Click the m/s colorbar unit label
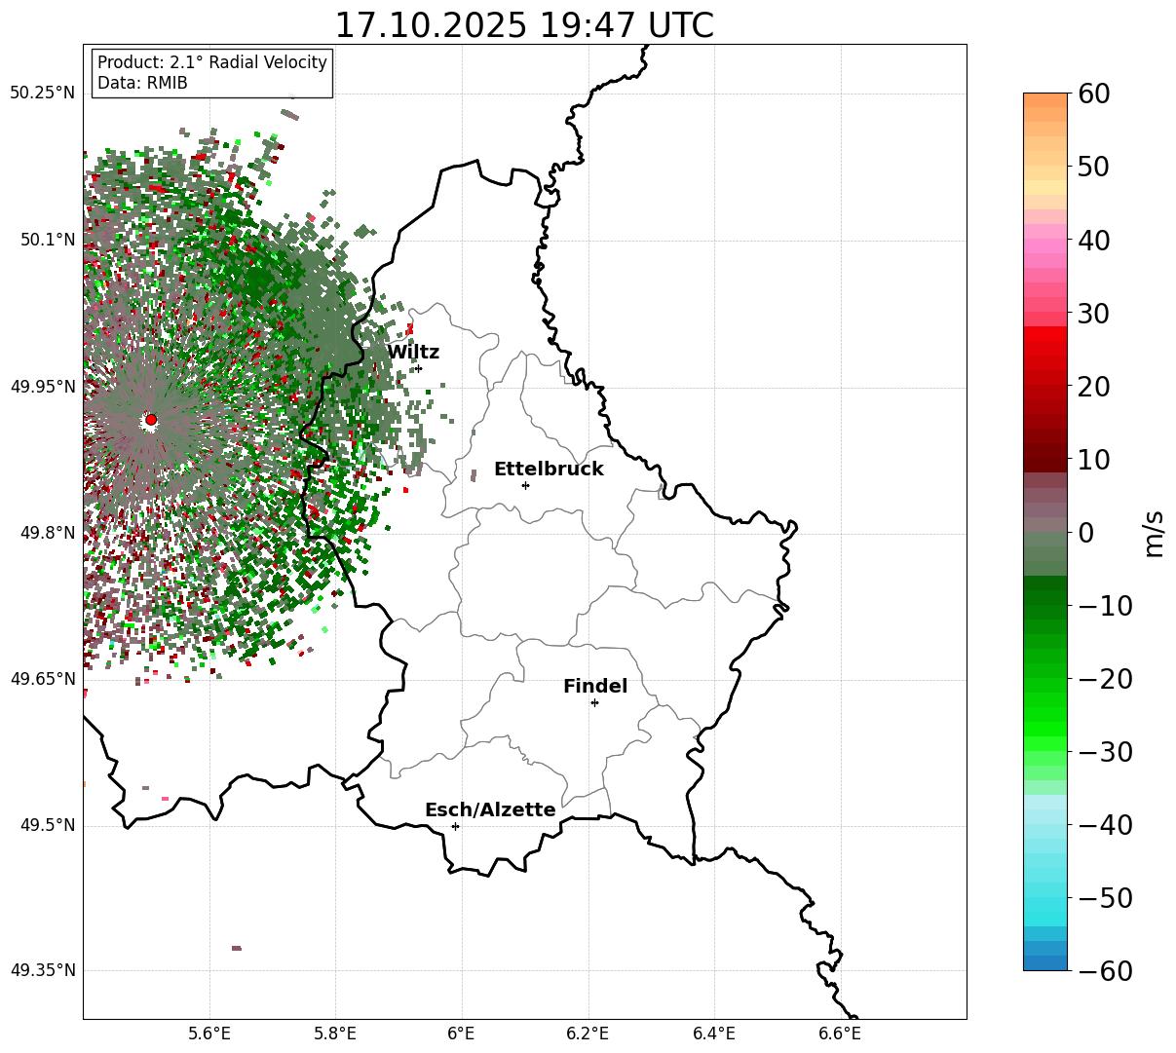1176x1053 pixels. (1155, 532)
